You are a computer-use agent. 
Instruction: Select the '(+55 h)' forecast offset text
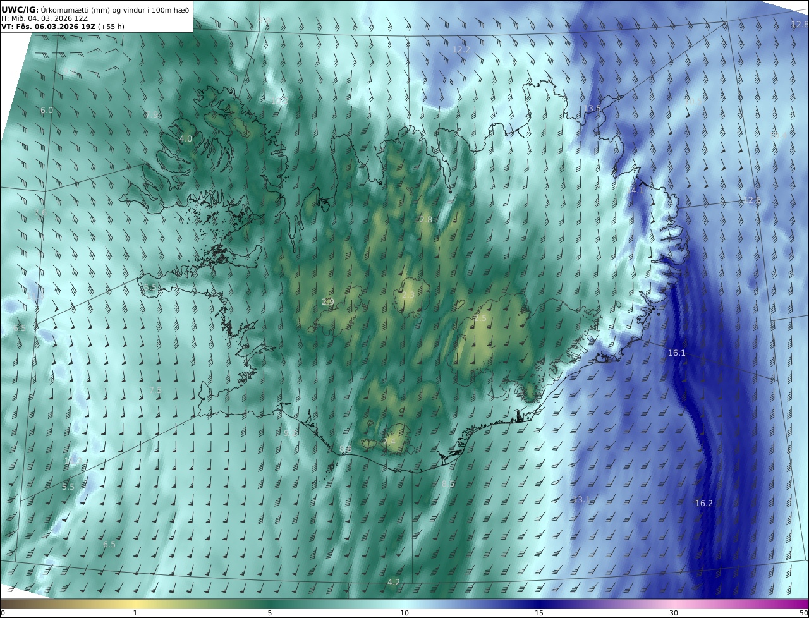point(111,27)
